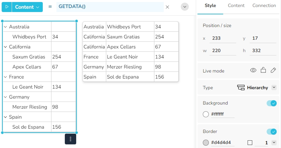Image resolution: width=281 pixels, height=148 pixels.
Task: Expand the formula bar with the chevron
Action: (x=184, y=7)
